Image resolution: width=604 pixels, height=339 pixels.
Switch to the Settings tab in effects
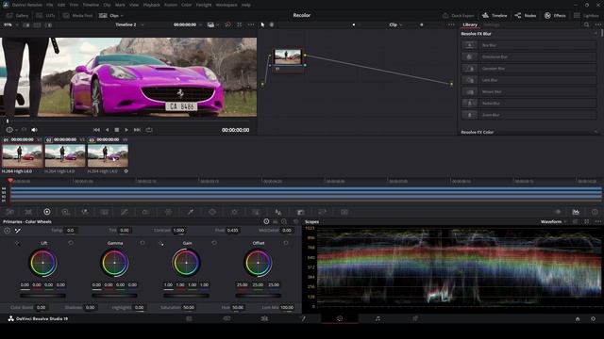pyautogui.click(x=492, y=24)
